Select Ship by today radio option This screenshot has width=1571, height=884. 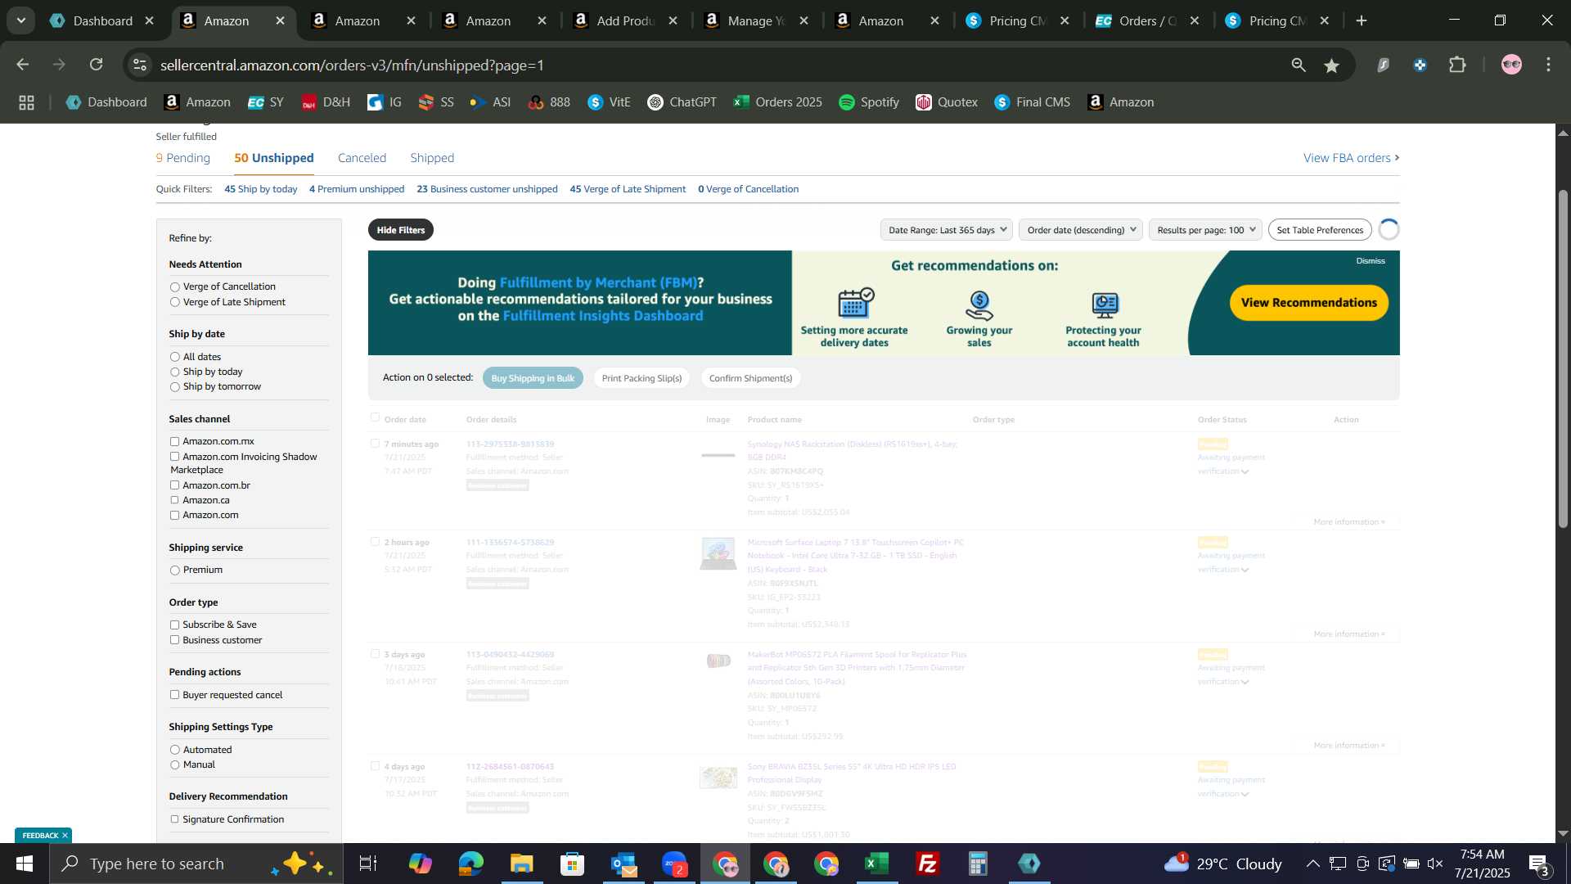(174, 372)
